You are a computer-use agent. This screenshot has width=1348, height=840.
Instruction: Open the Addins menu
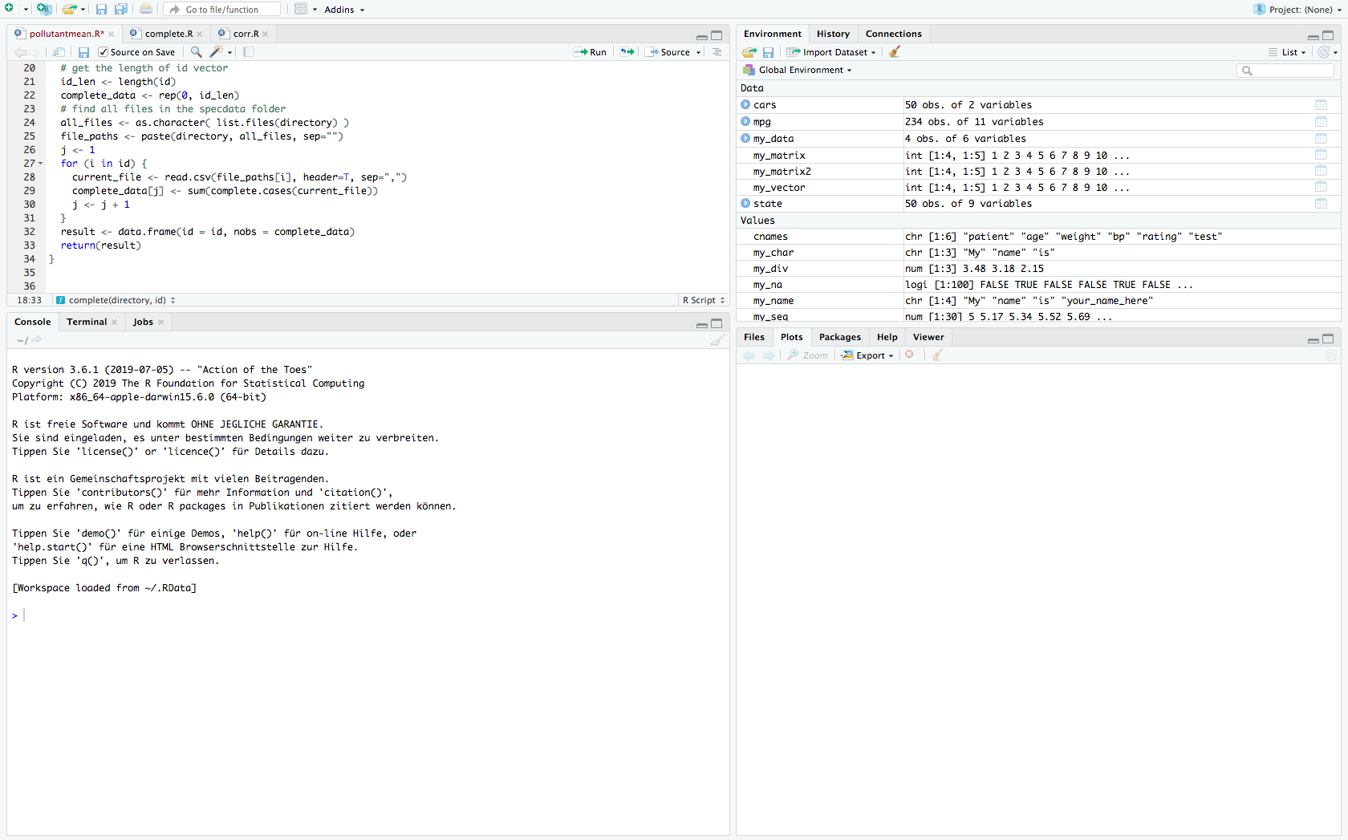pos(344,10)
